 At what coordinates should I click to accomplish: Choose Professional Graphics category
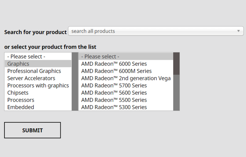38,71
